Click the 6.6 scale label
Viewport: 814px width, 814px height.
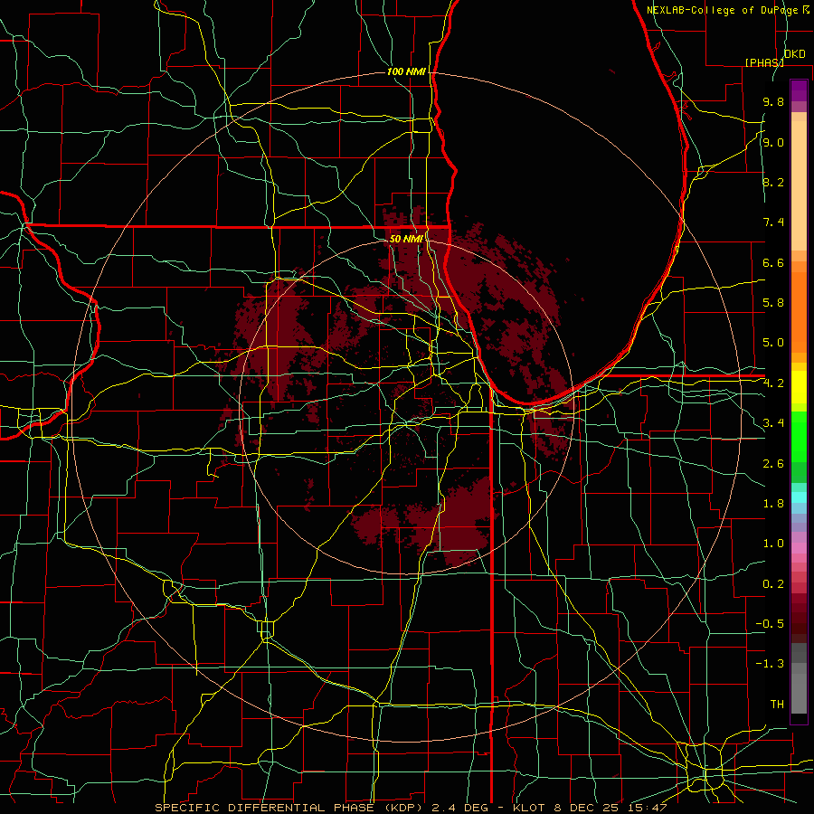click(773, 263)
